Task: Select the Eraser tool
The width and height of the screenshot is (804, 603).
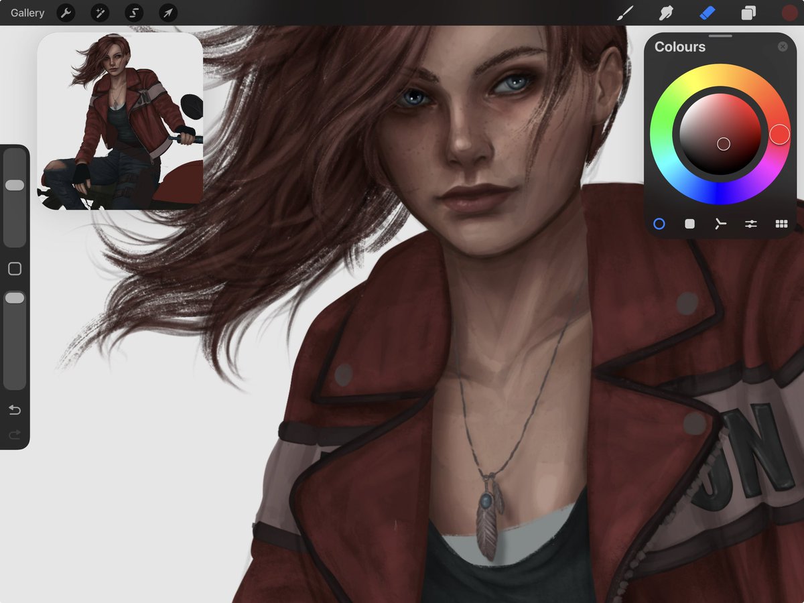Action: coord(708,13)
